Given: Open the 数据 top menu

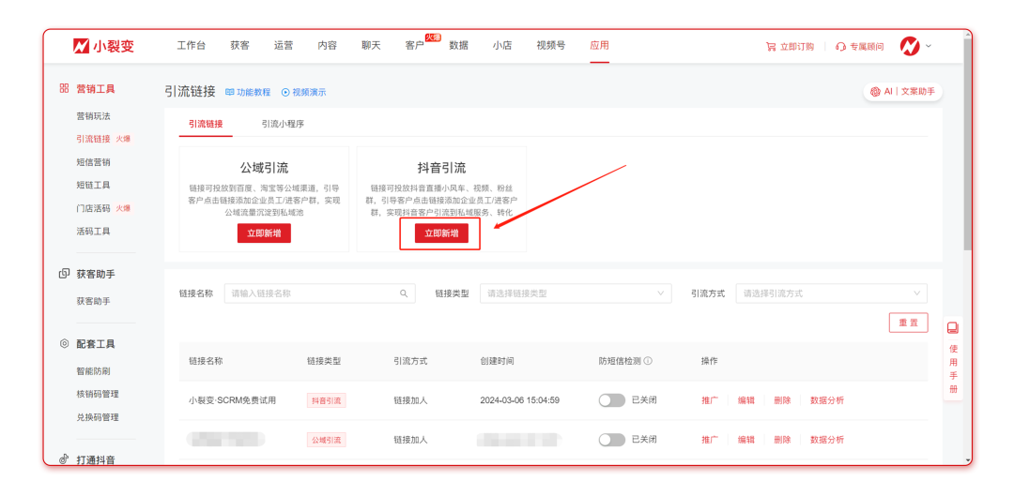Looking at the screenshot, I should click(458, 46).
